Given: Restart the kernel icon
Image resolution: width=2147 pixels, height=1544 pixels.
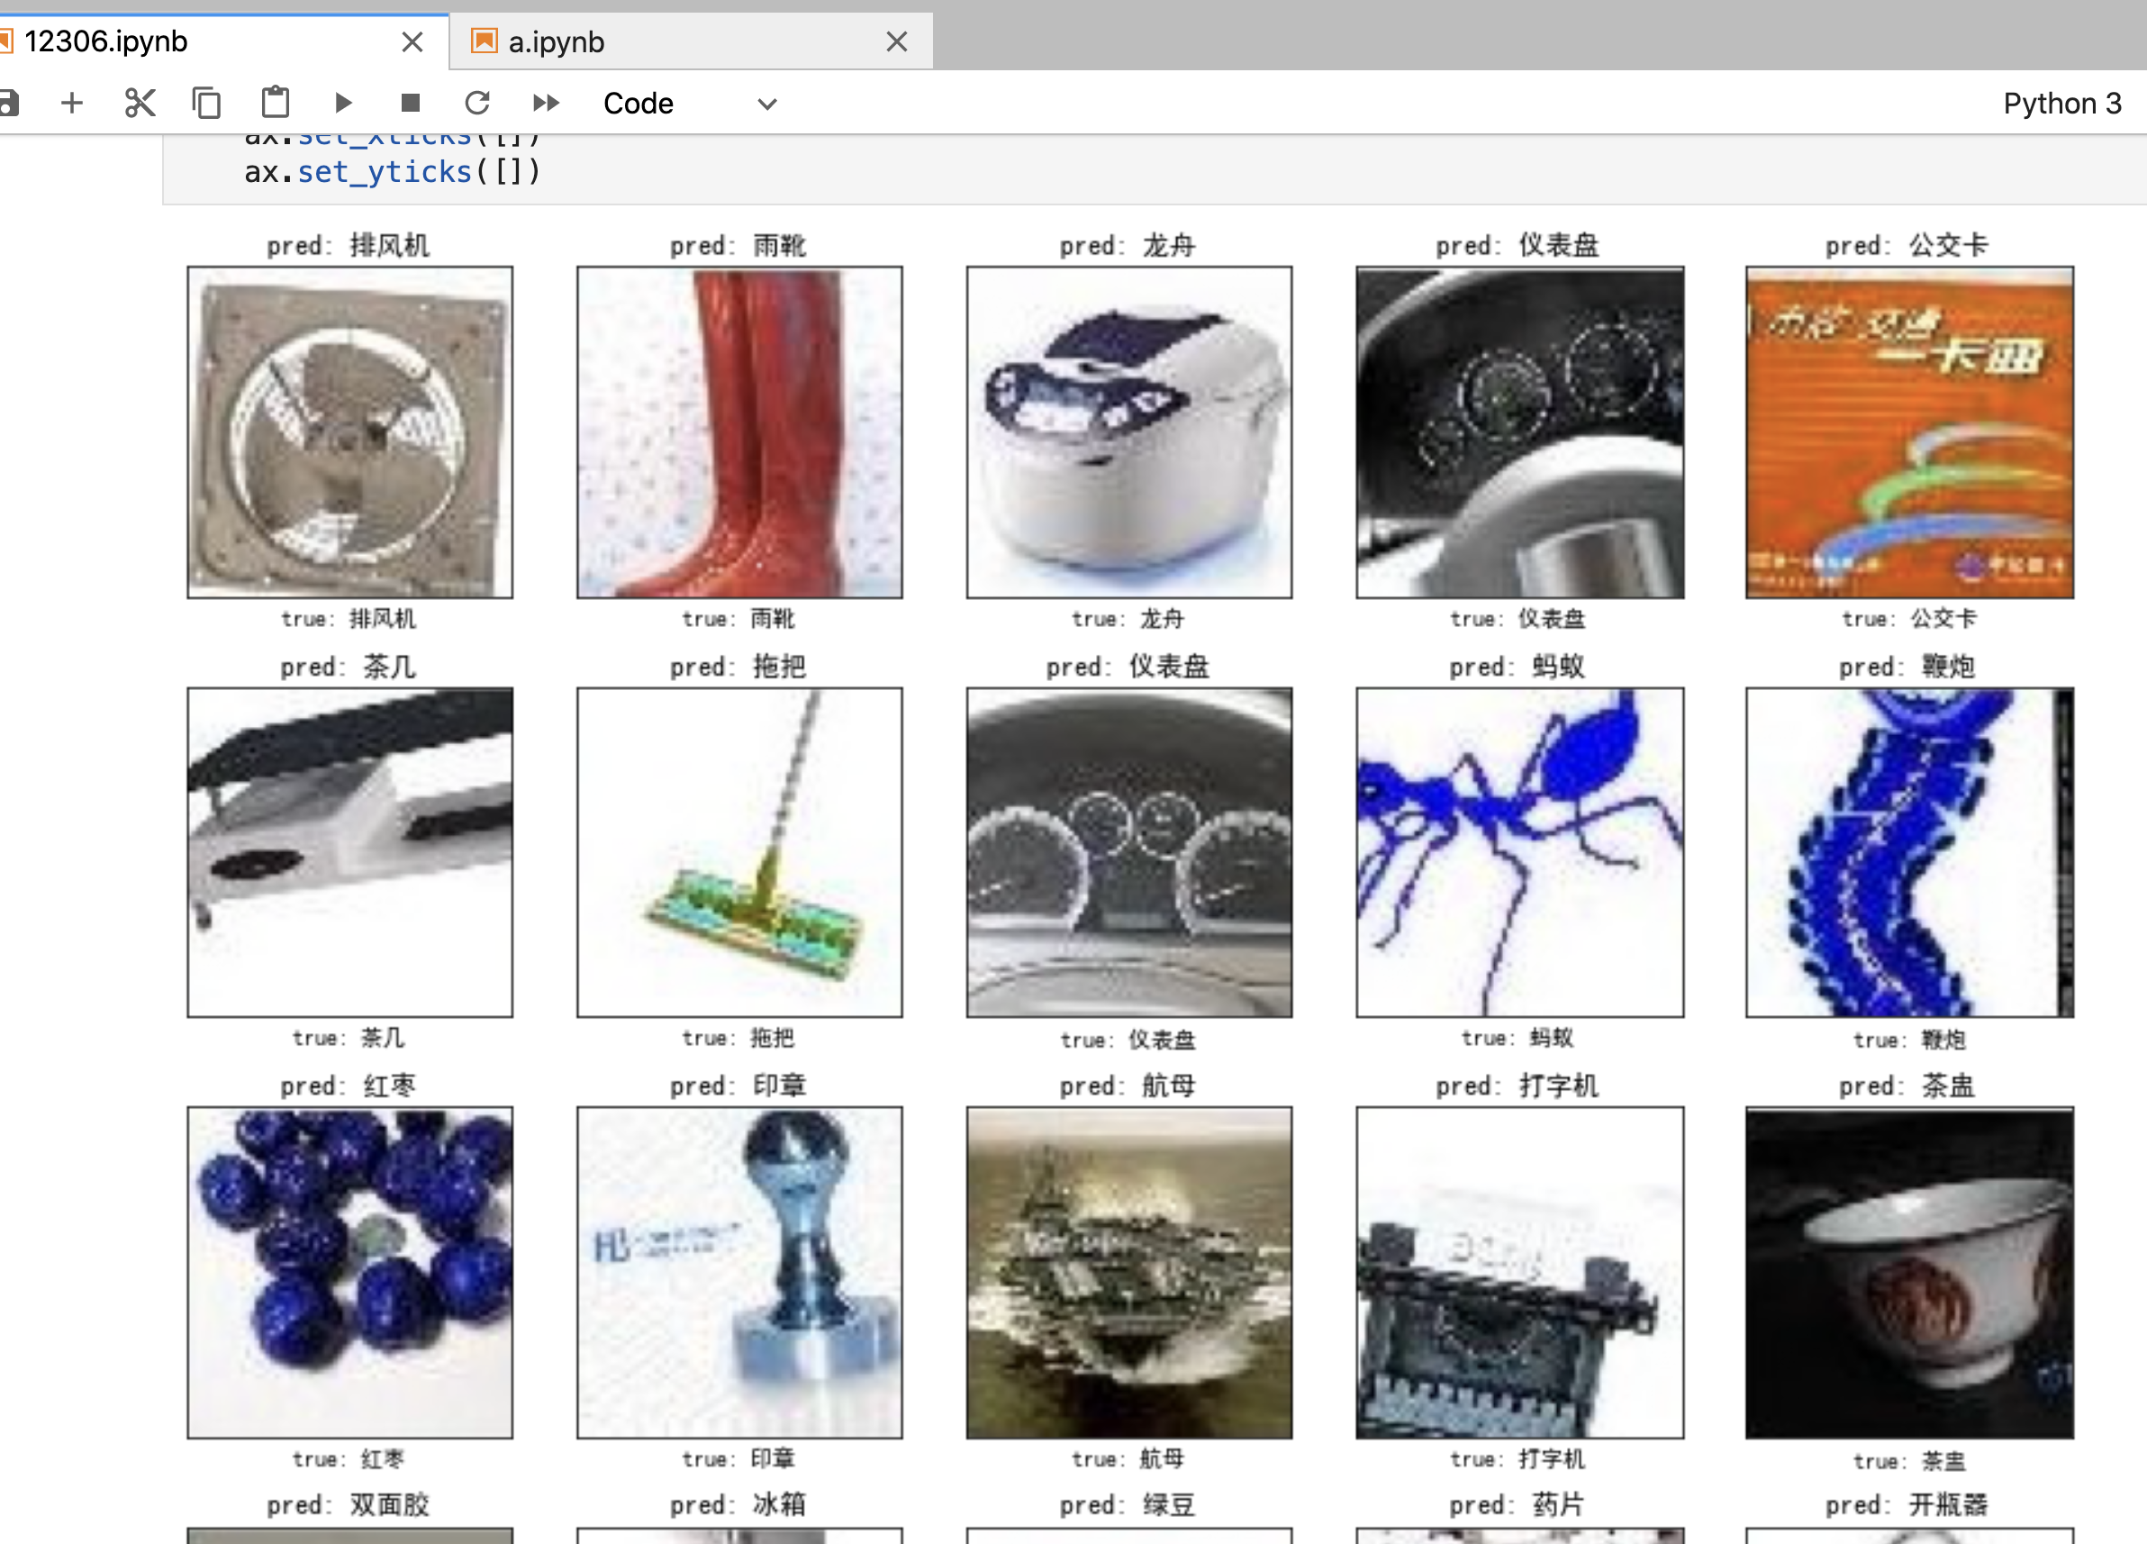Looking at the screenshot, I should pyautogui.click(x=477, y=102).
